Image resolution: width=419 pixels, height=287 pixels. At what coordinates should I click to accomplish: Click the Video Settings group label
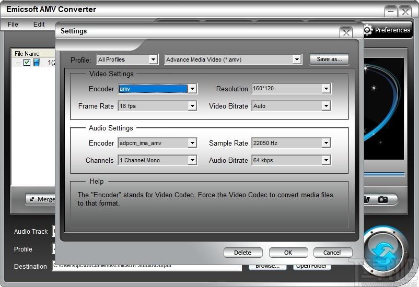111,74
